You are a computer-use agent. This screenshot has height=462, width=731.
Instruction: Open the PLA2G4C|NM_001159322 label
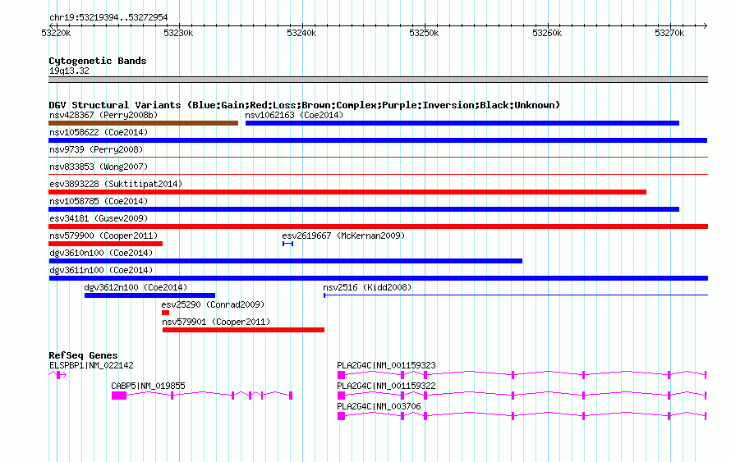387,386
